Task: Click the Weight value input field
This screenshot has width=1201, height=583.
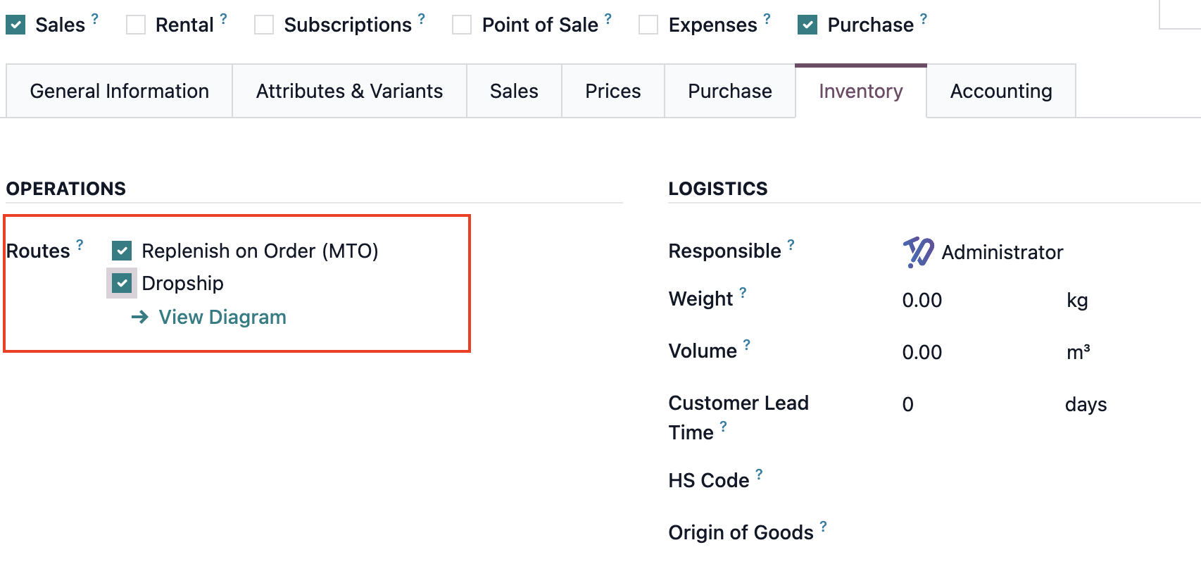Action: coord(979,300)
